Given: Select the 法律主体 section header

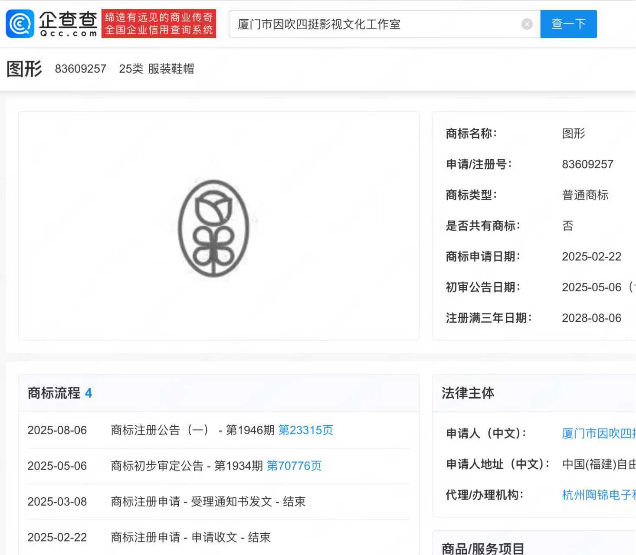Looking at the screenshot, I should (x=468, y=393).
